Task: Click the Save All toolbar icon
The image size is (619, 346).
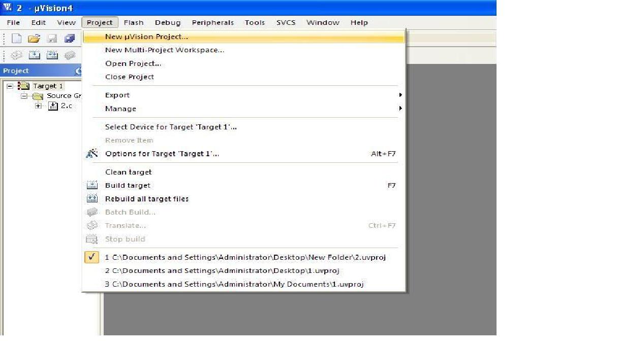Action: coord(70,39)
